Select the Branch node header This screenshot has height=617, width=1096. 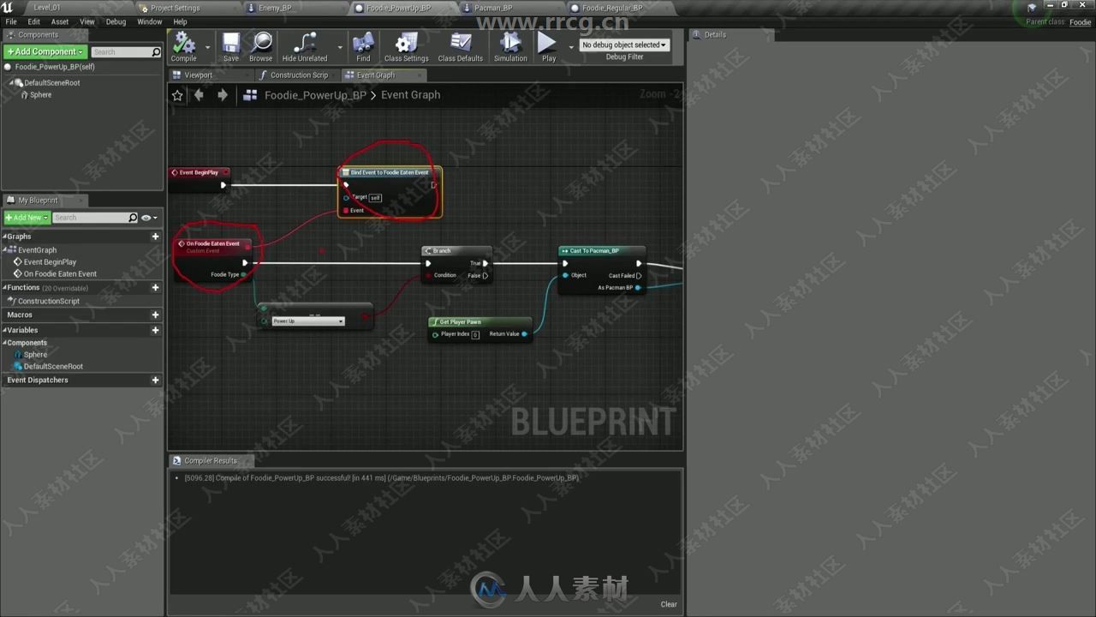(456, 251)
